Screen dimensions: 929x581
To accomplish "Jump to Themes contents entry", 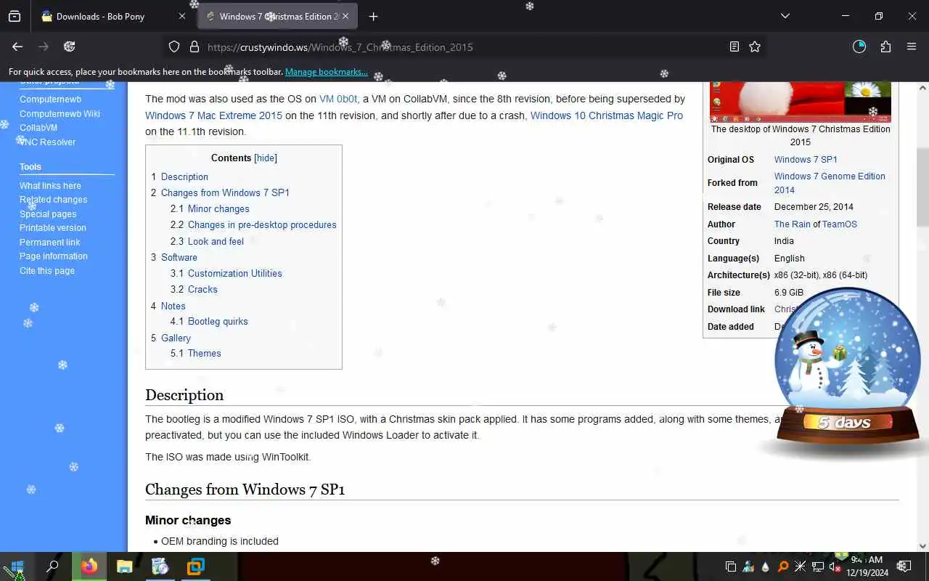I will click(x=205, y=353).
